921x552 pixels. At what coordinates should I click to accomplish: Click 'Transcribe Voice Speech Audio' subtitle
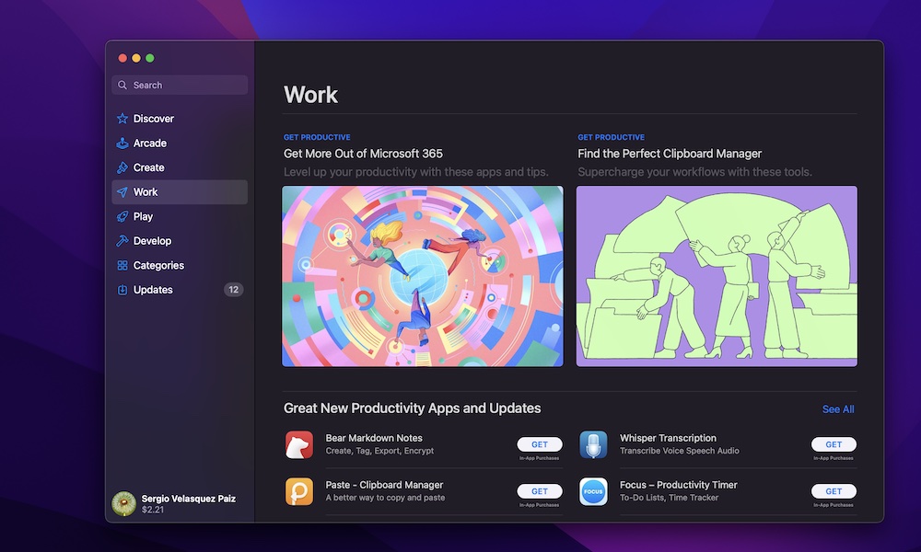[x=680, y=451]
